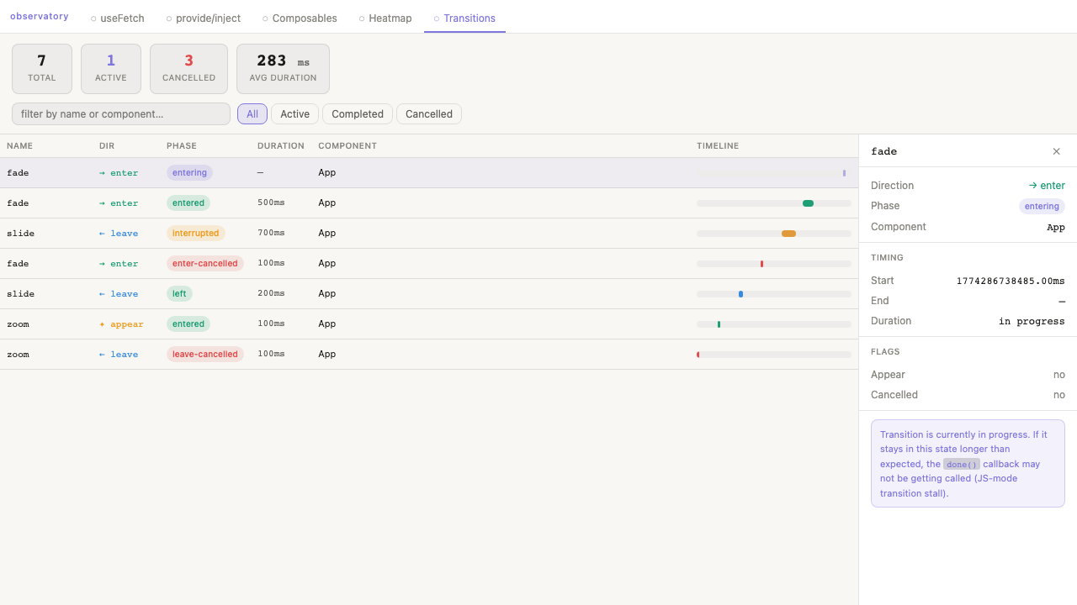Click the dot icon beside Heatmap
The height and width of the screenshot is (605, 1077).
pyautogui.click(x=363, y=18)
